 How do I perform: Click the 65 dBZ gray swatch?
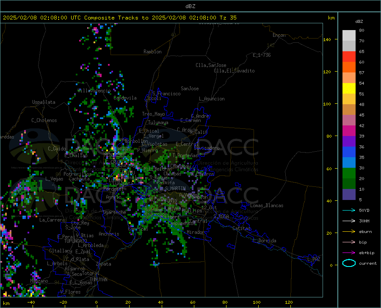[x=349, y=46]
